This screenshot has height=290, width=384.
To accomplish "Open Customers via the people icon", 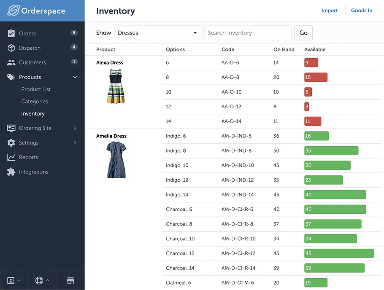I will coord(11,62).
